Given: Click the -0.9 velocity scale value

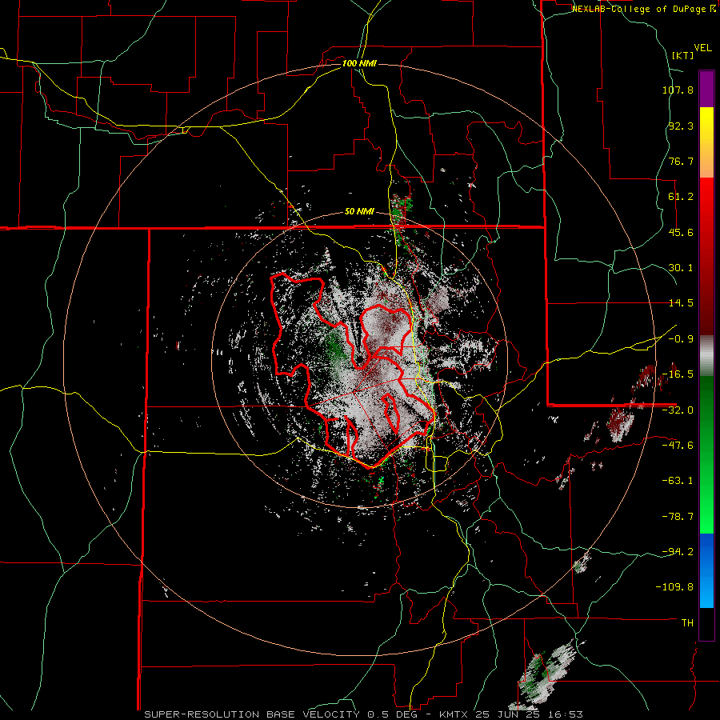Looking at the screenshot, I should (681, 339).
